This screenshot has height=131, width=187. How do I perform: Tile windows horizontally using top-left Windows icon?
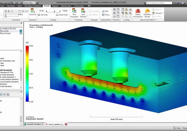click(x=114, y=10)
